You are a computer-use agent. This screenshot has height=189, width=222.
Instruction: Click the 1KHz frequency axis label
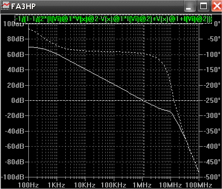click(57, 185)
